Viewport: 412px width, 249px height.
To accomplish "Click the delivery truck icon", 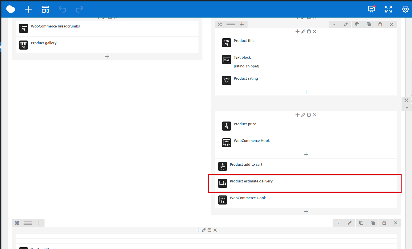I will [x=223, y=183].
